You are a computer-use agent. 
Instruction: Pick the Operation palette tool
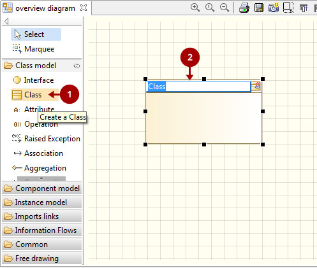click(x=35, y=124)
